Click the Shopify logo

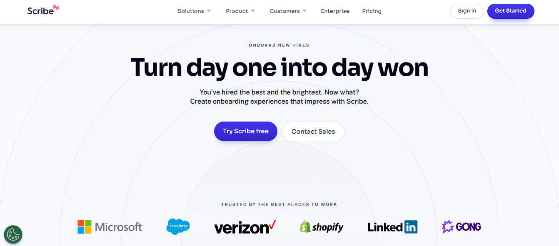pos(322,227)
